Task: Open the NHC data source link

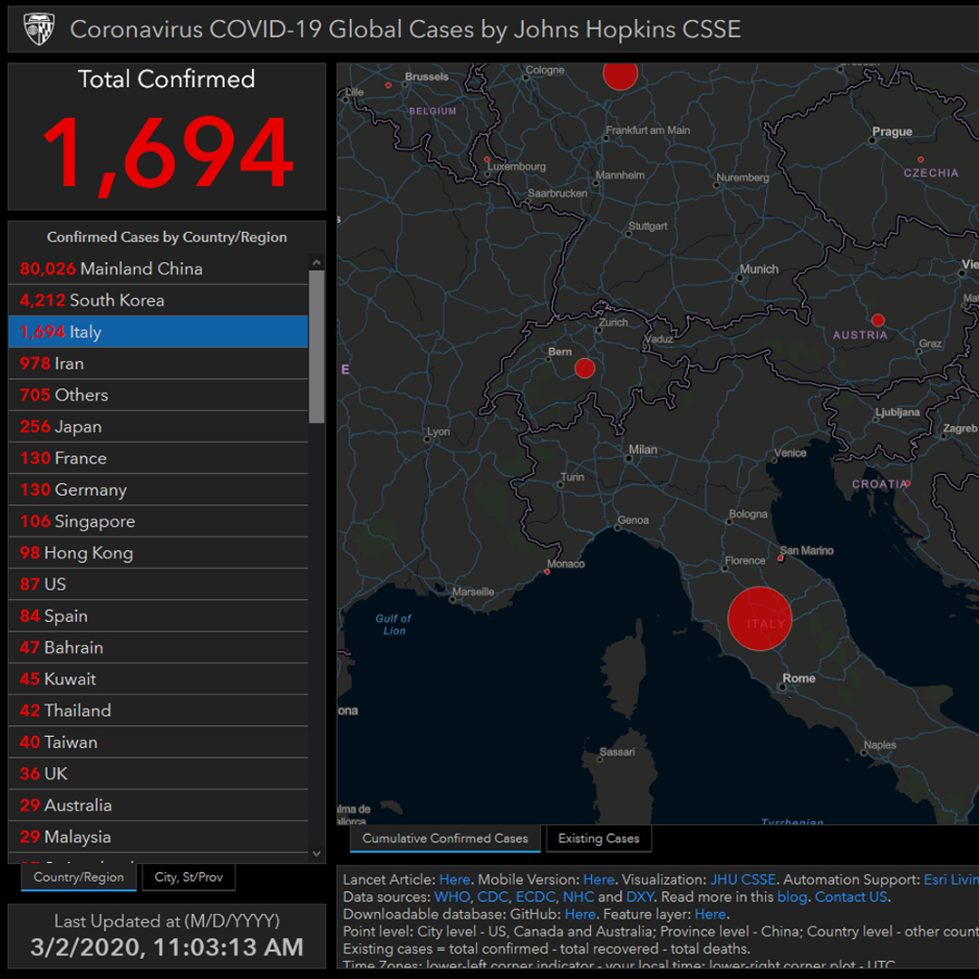Action: 578,897
